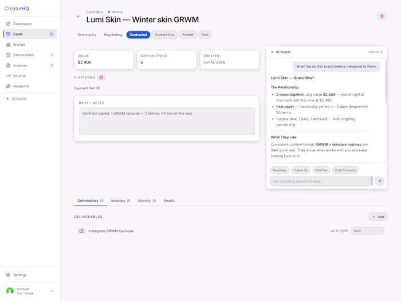This screenshot has width=401, height=301.
Task: Click the $2,400 value
Action: (85, 62)
